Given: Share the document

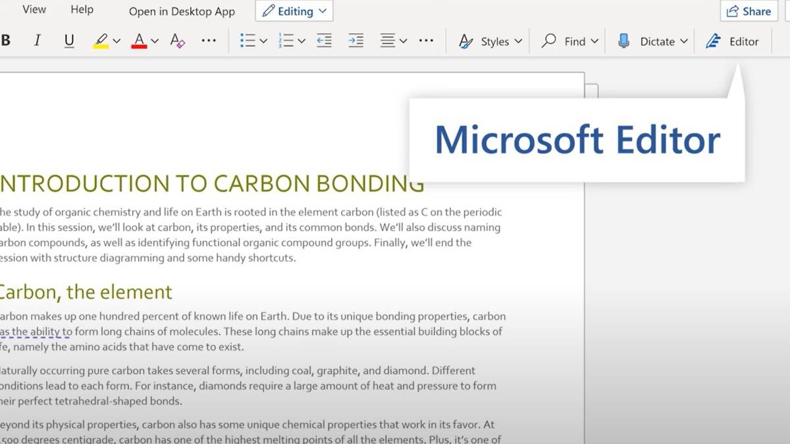Looking at the screenshot, I should click(x=747, y=11).
